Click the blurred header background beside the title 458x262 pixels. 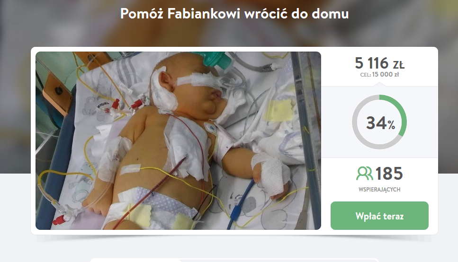tap(58, 17)
